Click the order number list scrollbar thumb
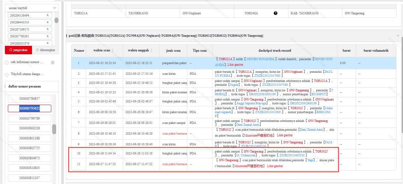The height and width of the screenshot is (184, 403). (54, 129)
